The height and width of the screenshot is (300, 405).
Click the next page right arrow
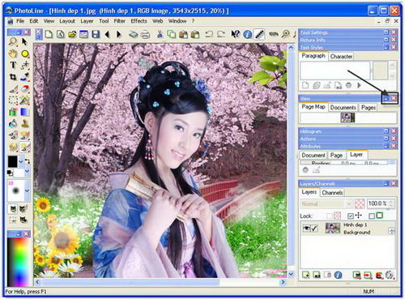(119, 34)
